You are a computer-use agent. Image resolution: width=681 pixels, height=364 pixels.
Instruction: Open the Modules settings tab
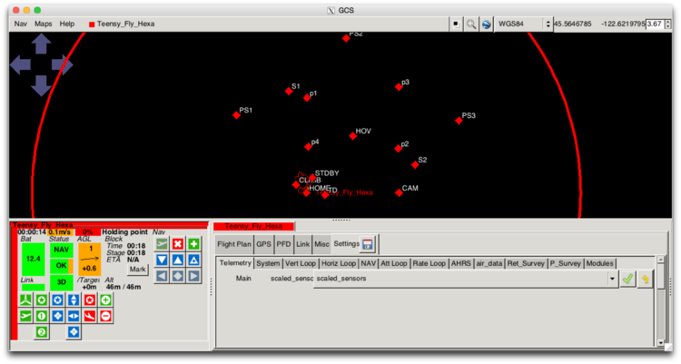click(x=600, y=263)
